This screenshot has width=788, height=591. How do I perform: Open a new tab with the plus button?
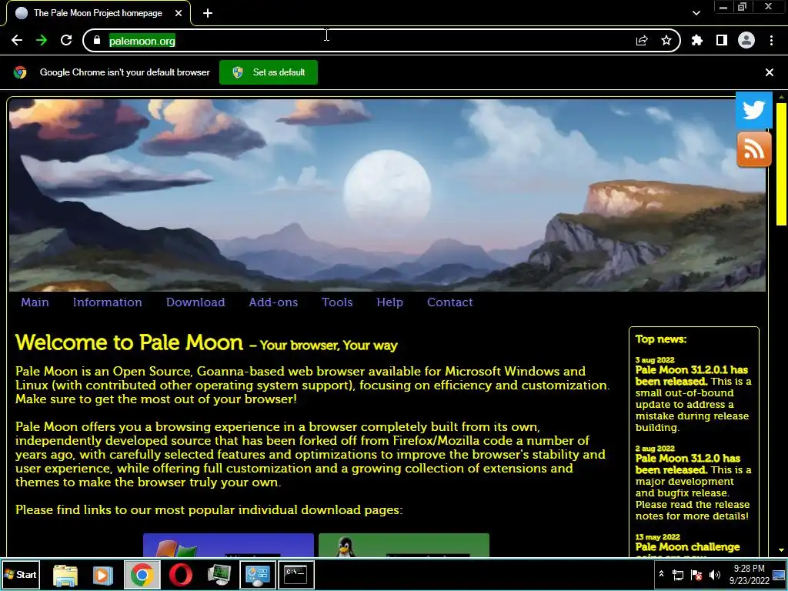pos(208,13)
